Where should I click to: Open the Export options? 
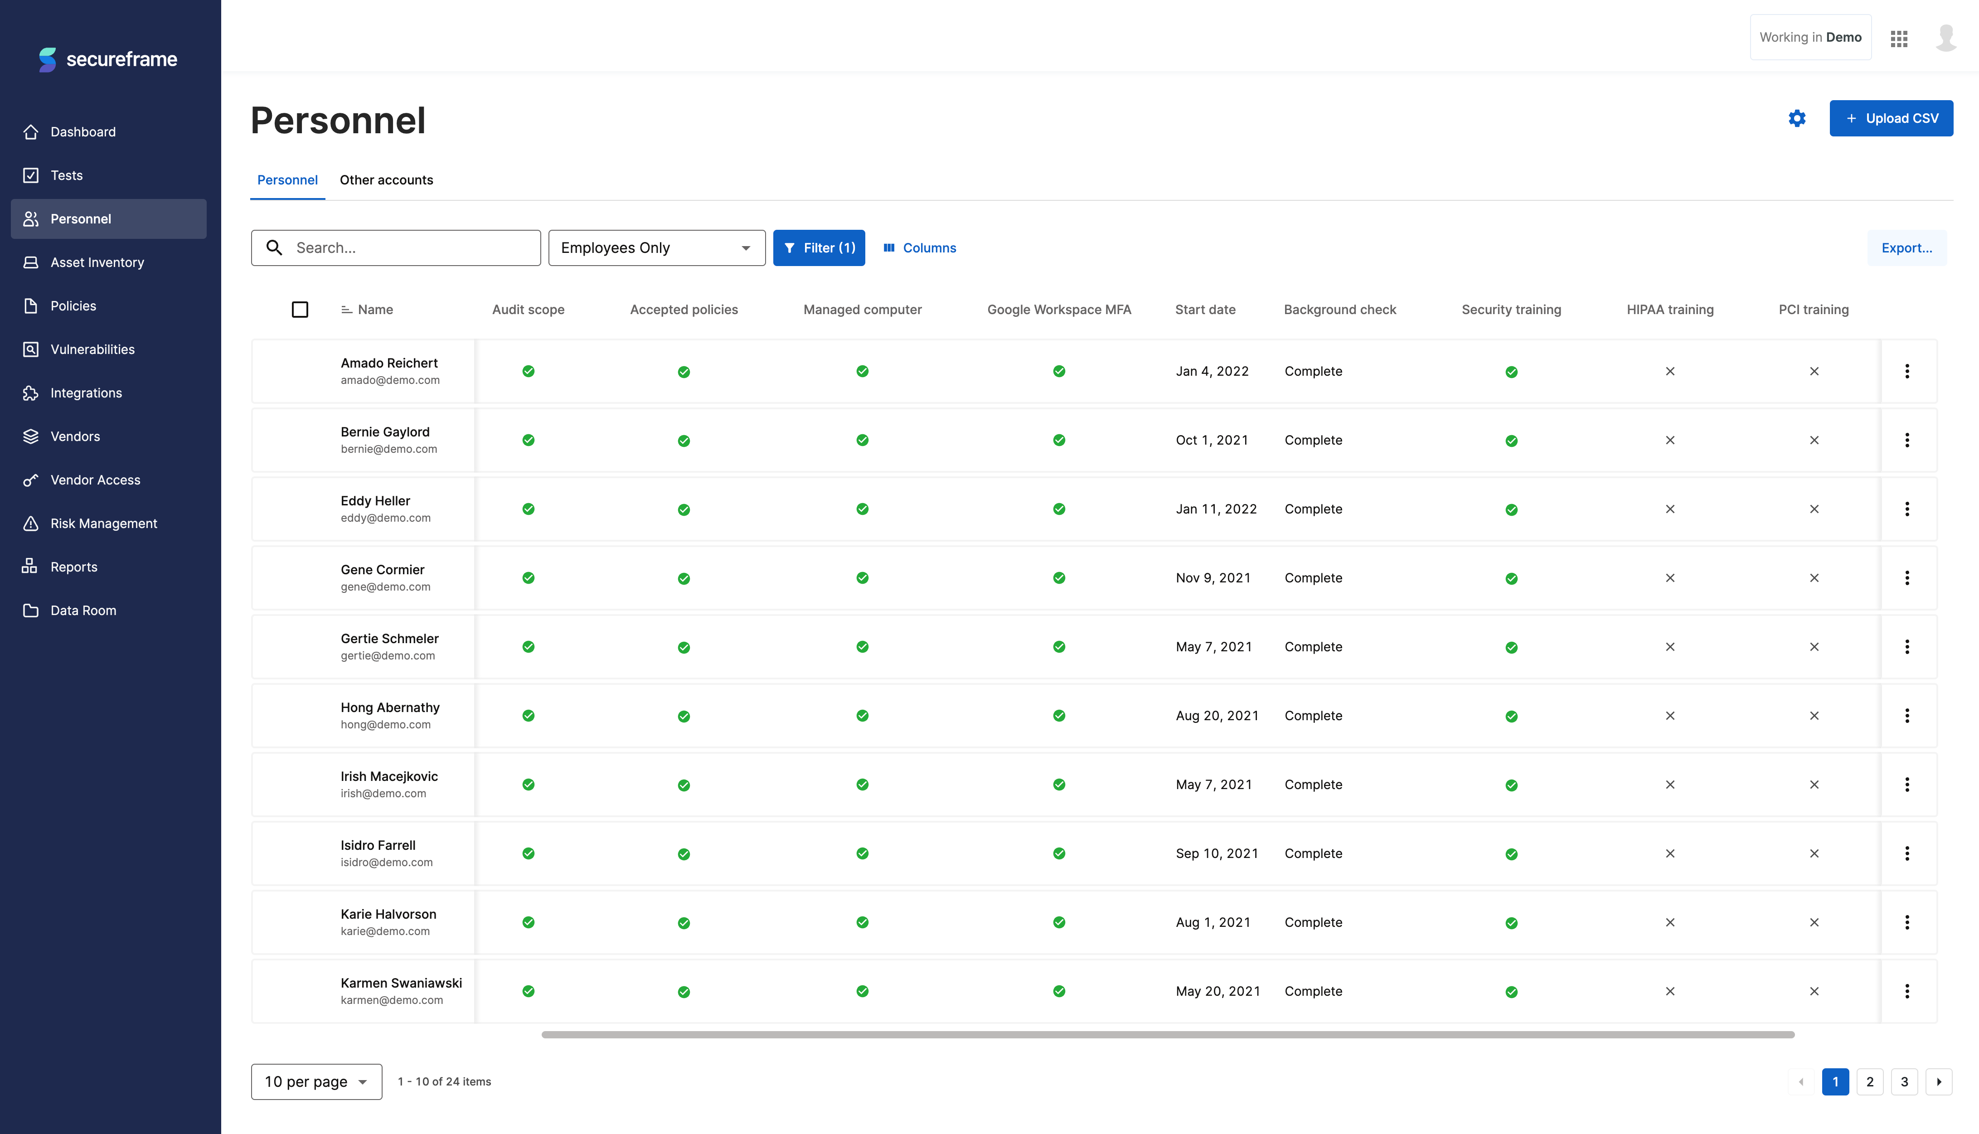pos(1906,247)
